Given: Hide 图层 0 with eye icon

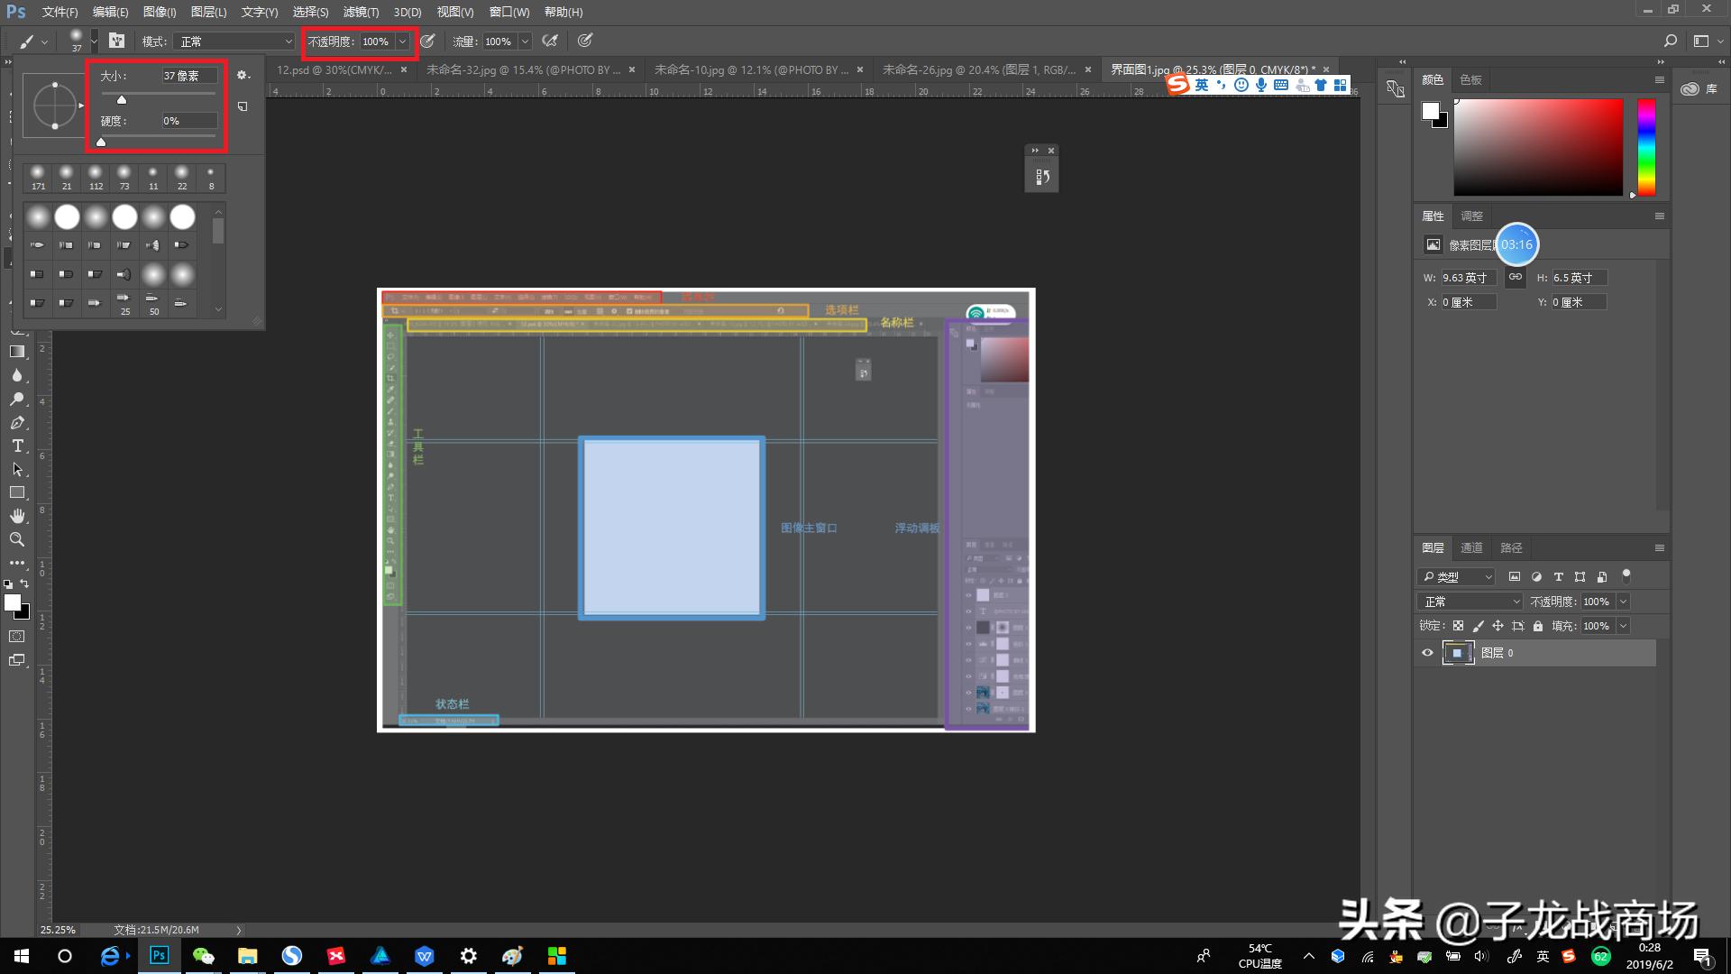Looking at the screenshot, I should pos(1427,653).
